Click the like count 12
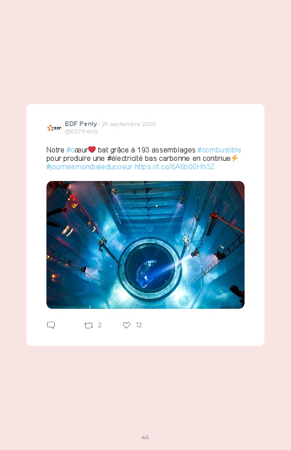291x450 pixels. click(139, 325)
